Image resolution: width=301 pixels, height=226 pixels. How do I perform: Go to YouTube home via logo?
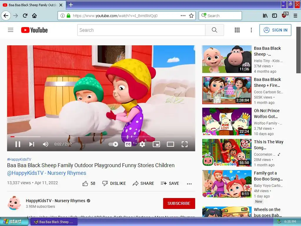click(x=34, y=30)
